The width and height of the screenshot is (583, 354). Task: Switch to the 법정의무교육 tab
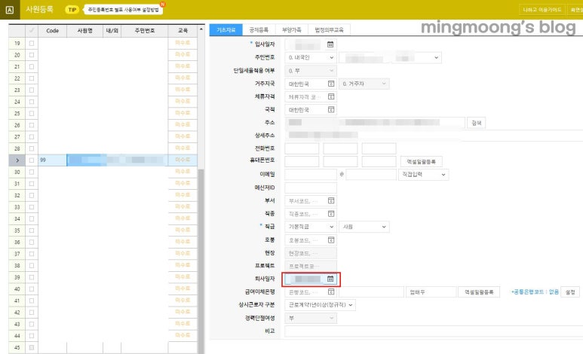pos(329,29)
